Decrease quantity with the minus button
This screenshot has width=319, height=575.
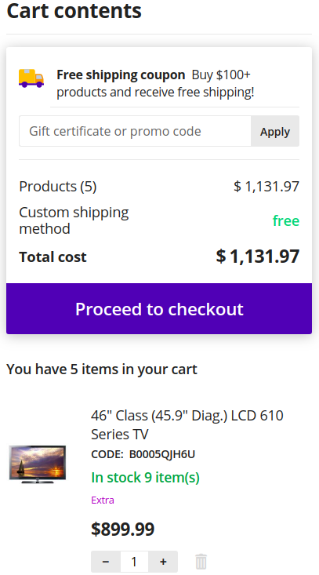coord(106,562)
